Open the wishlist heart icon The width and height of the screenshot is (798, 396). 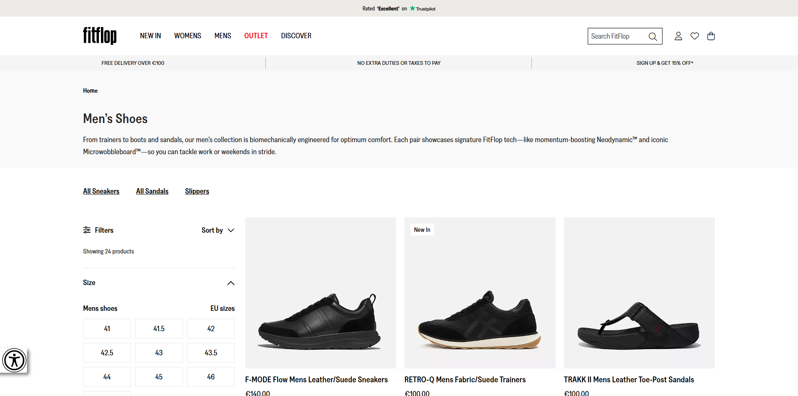coord(695,36)
